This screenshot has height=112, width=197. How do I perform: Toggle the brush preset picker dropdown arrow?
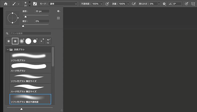pos(30,4)
